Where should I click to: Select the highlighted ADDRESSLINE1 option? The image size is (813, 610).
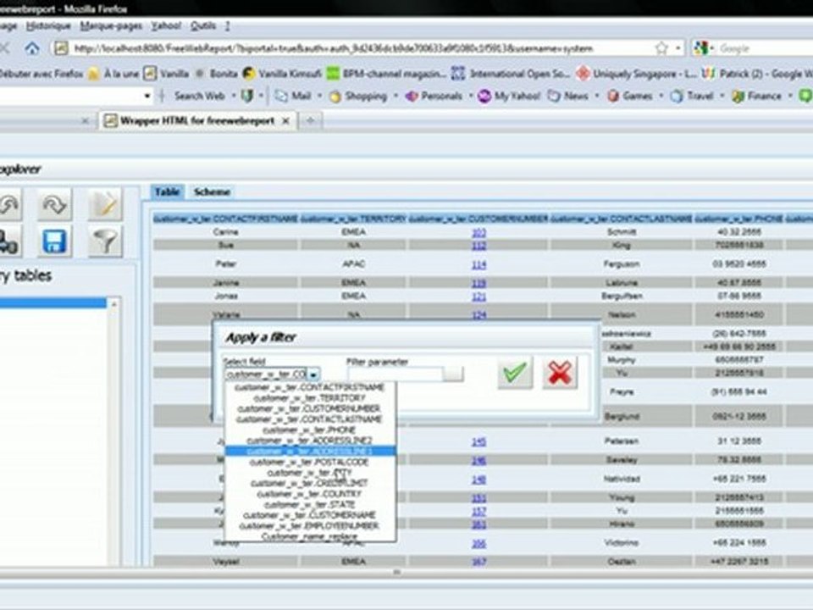pos(309,452)
